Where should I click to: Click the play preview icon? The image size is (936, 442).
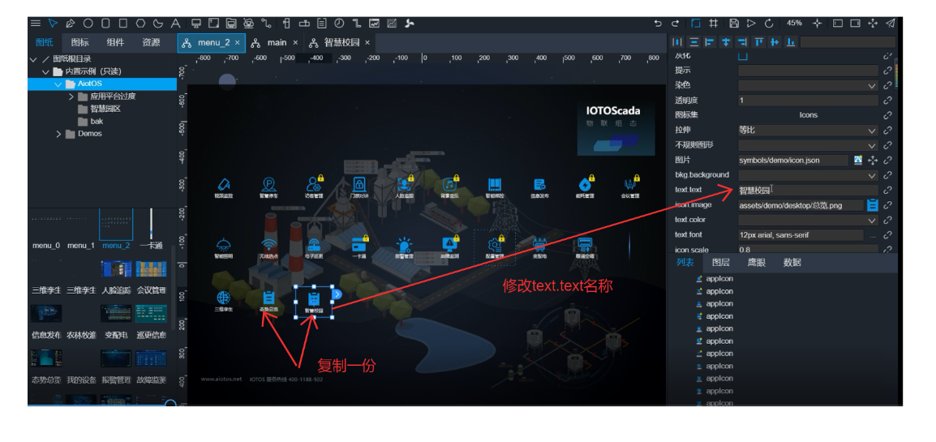pyautogui.click(x=751, y=24)
